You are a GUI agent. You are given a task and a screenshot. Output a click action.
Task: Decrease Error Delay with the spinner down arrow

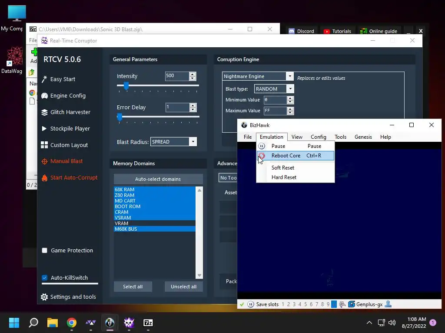(x=193, y=109)
